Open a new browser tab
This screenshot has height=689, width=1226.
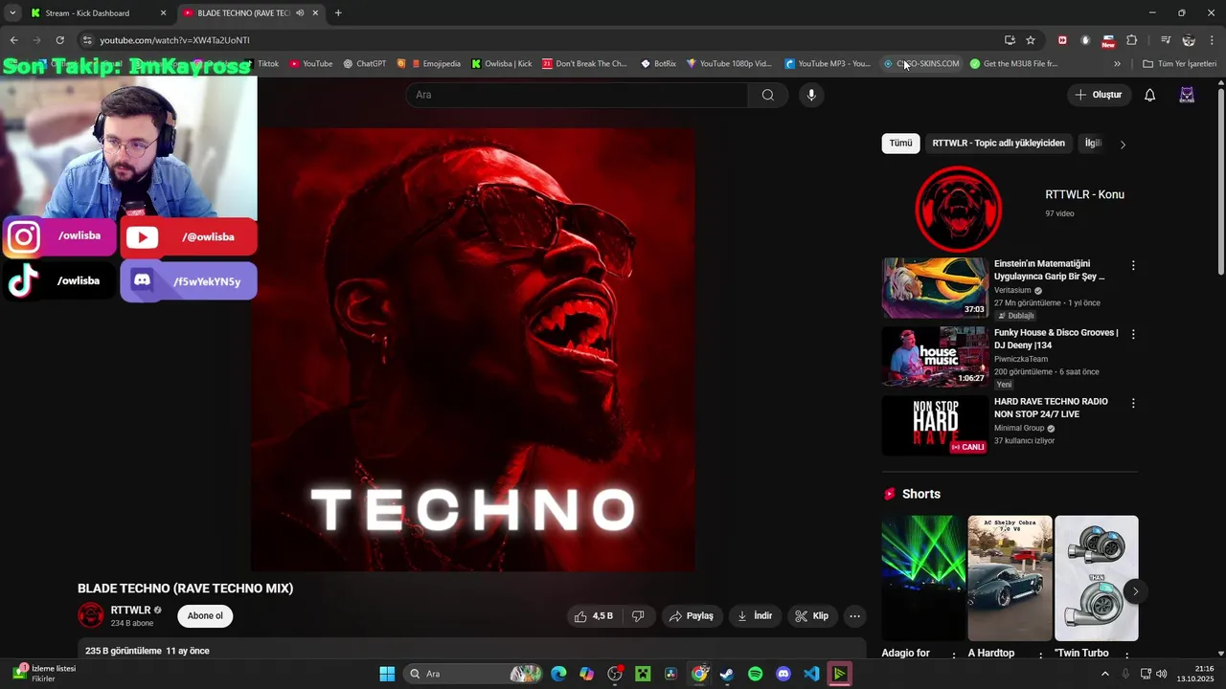pos(338,13)
